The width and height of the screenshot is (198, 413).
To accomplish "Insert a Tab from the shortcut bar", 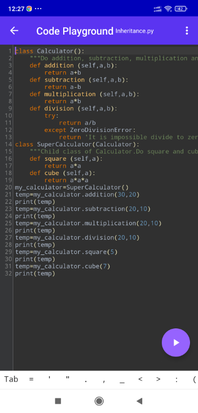I will pyautogui.click(x=11, y=379).
